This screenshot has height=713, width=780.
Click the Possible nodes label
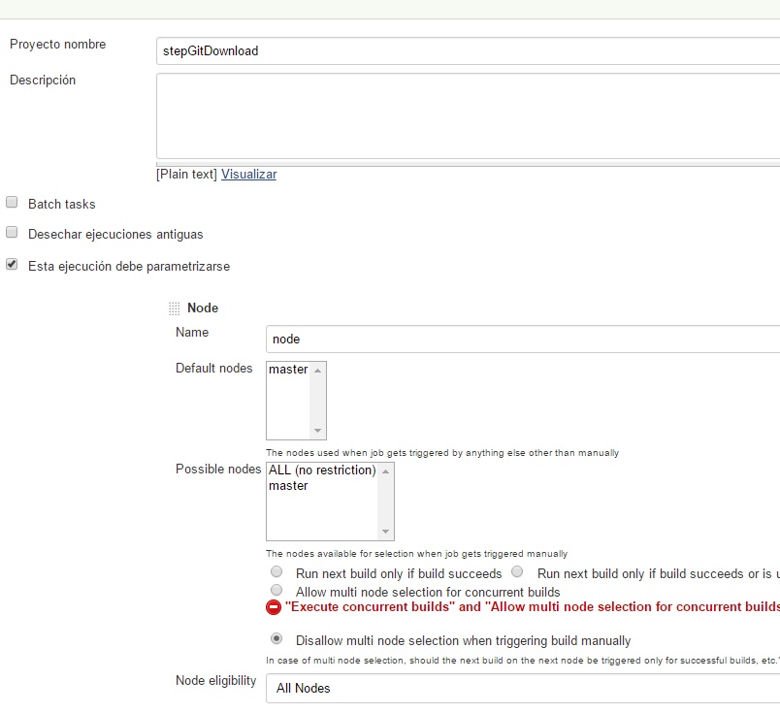click(218, 470)
